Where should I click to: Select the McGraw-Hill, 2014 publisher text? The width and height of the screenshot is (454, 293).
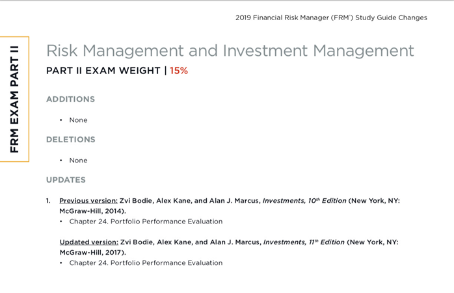(92, 211)
